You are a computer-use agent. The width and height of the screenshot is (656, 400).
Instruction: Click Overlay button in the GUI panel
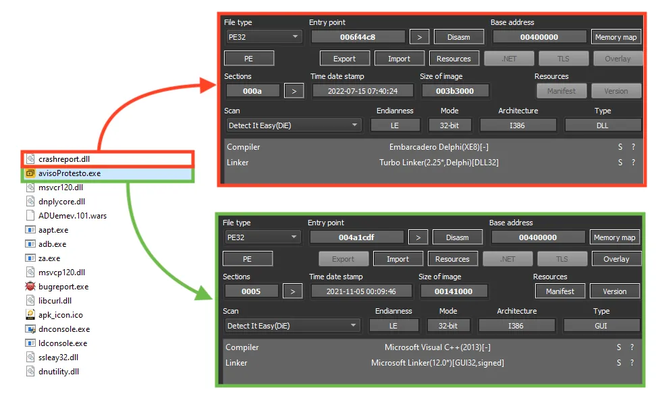[616, 259]
